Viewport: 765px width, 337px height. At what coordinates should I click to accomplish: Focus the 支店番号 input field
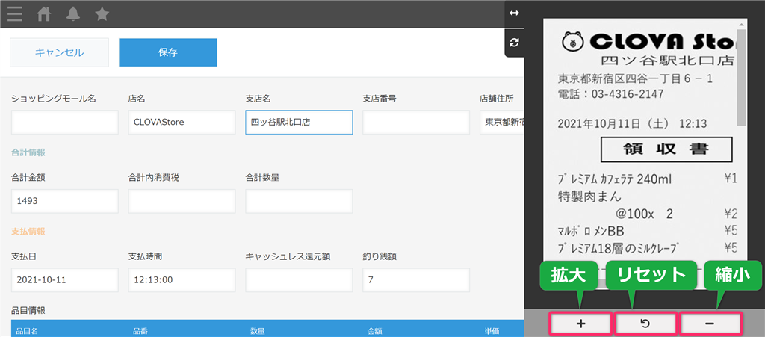click(x=415, y=122)
